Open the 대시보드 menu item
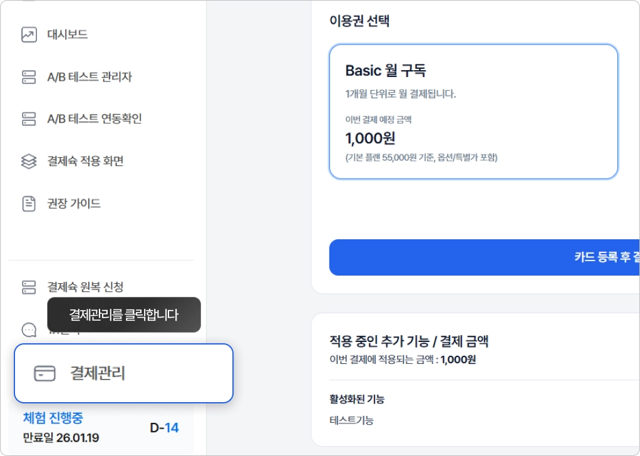640x456 pixels. click(x=68, y=34)
